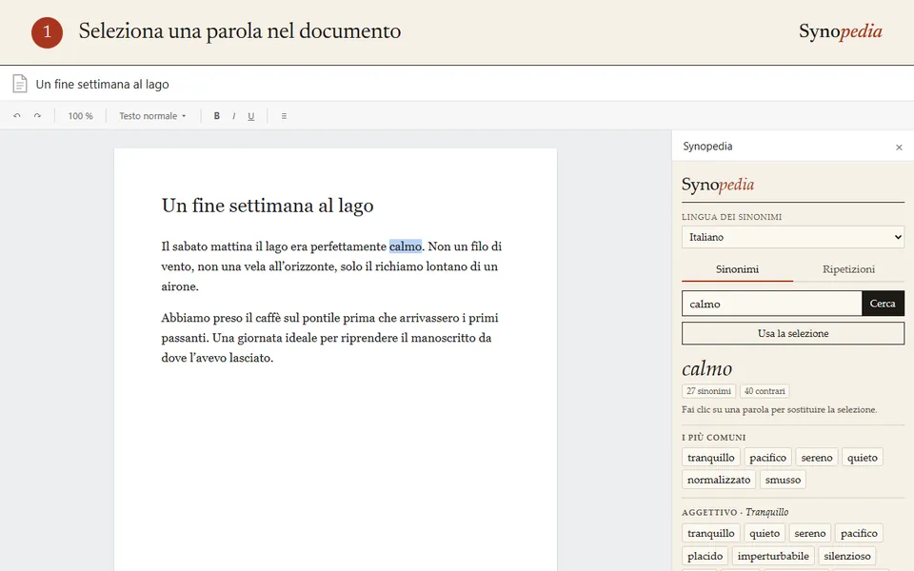Click the heading Un fine settimana al lago
Image resolution: width=914 pixels, height=571 pixels.
[x=268, y=206]
